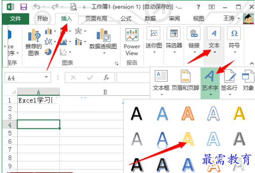Expand the Name Box dropdown
Viewport: 255px width, 173px height.
tap(47, 77)
